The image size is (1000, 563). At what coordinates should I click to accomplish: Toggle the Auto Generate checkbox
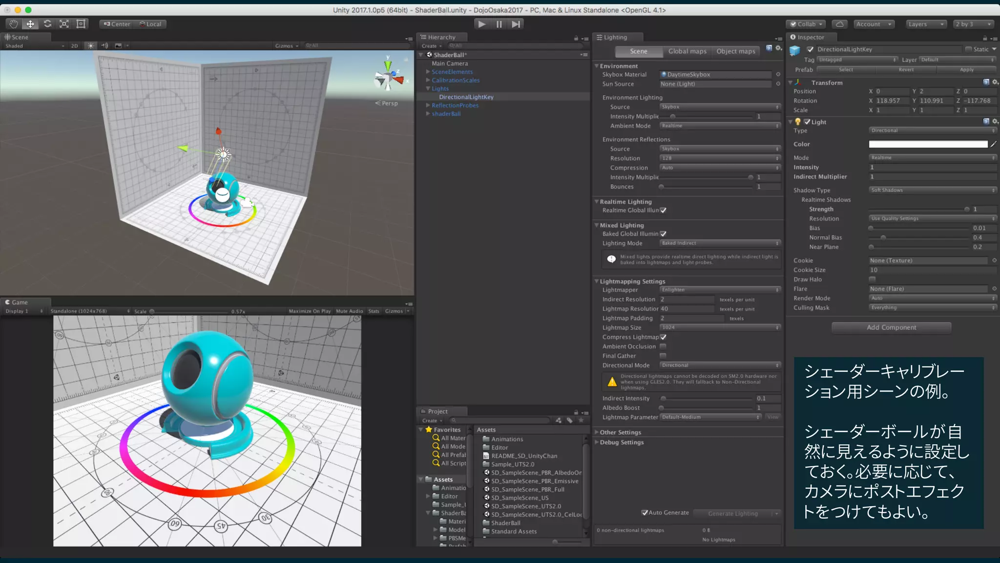pyautogui.click(x=645, y=513)
